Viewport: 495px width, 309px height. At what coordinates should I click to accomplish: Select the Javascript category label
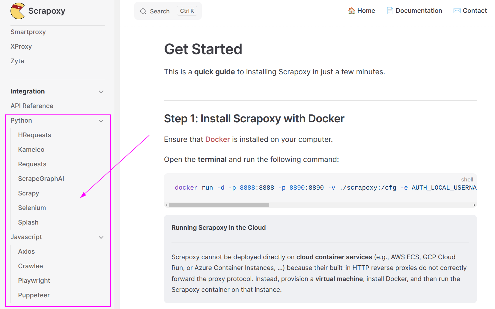pos(26,237)
